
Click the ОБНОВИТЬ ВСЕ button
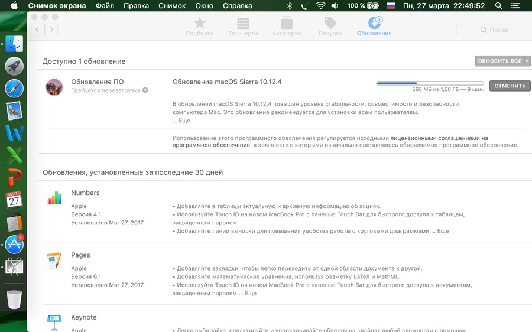coord(499,61)
